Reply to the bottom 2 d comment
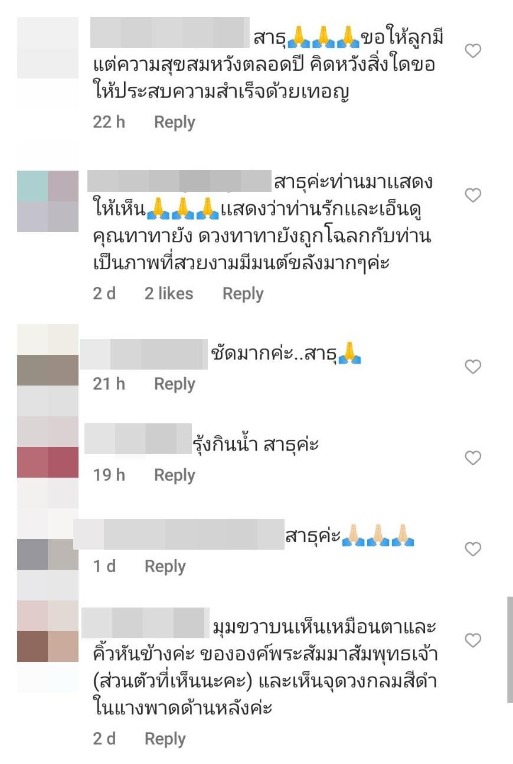This screenshot has height=764, width=513. point(165,739)
